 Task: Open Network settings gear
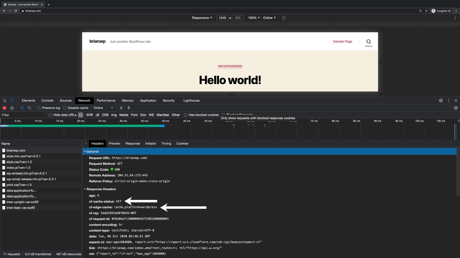pyautogui.click(x=456, y=108)
